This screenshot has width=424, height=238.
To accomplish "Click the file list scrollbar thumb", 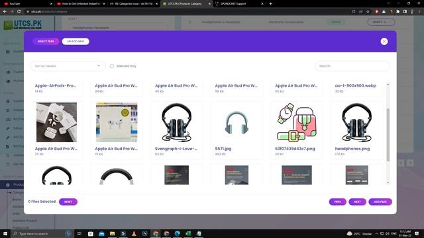I will [388, 135].
